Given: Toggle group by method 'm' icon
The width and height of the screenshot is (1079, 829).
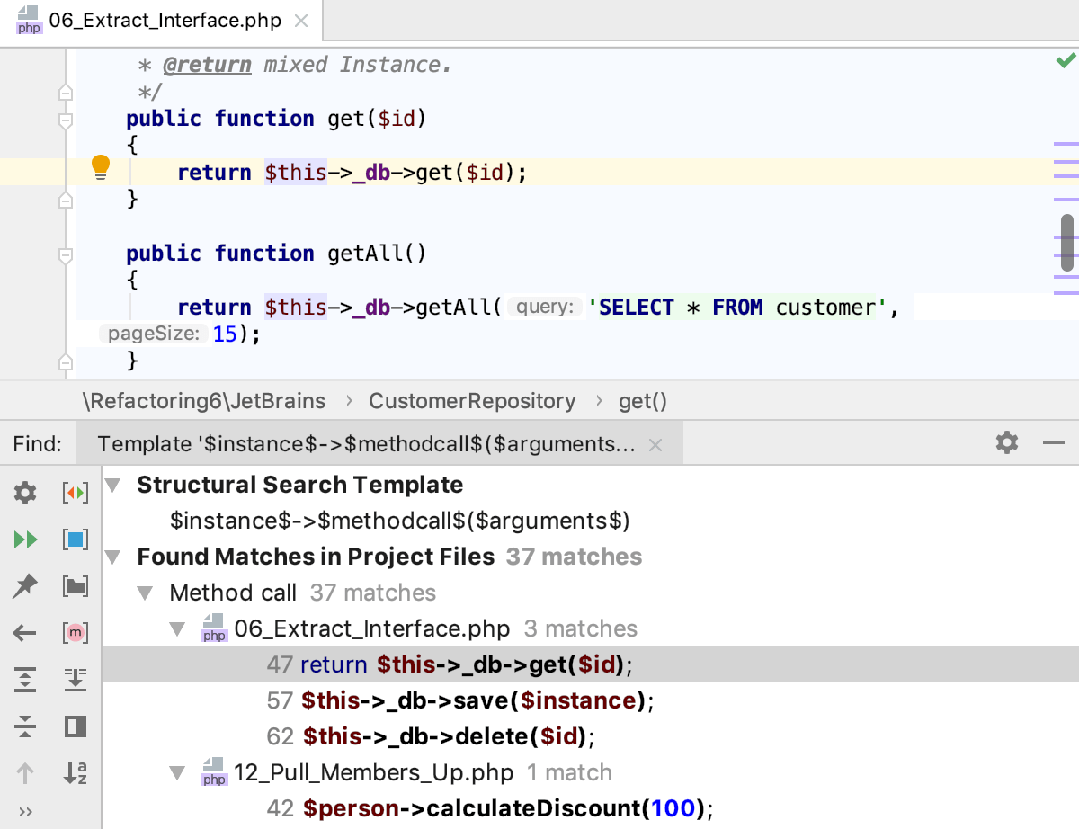Looking at the screenshot, I should pos(76,633).
